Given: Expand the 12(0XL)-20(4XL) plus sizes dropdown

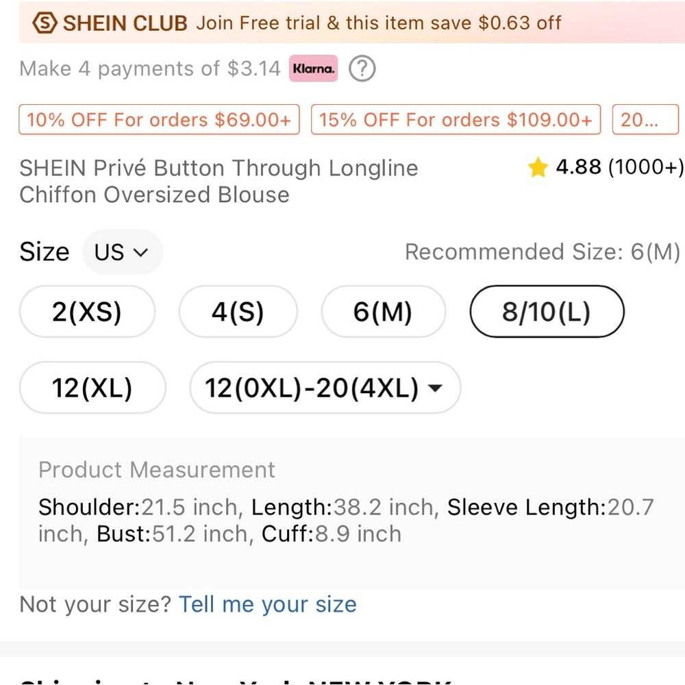Looking at the screenshot, I should point(325,388).
